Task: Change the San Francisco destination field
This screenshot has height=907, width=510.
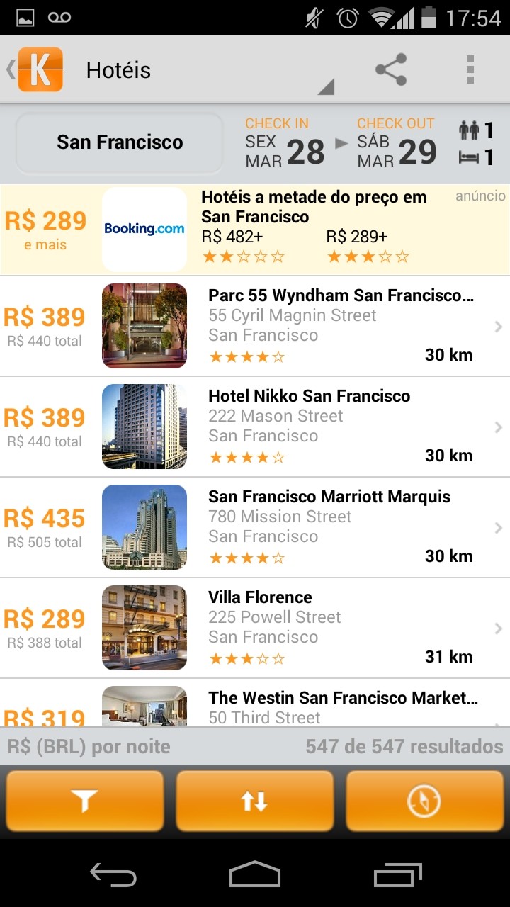Action: [120, 142]
